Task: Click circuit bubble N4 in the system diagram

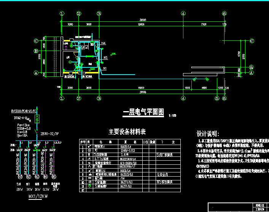Action: [45, 177]
